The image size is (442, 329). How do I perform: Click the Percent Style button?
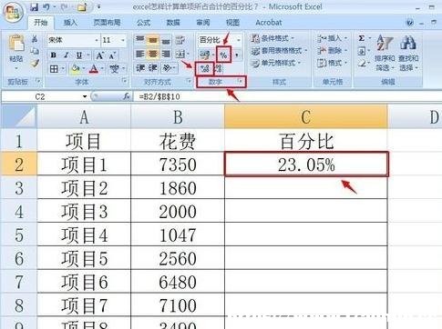224,55
